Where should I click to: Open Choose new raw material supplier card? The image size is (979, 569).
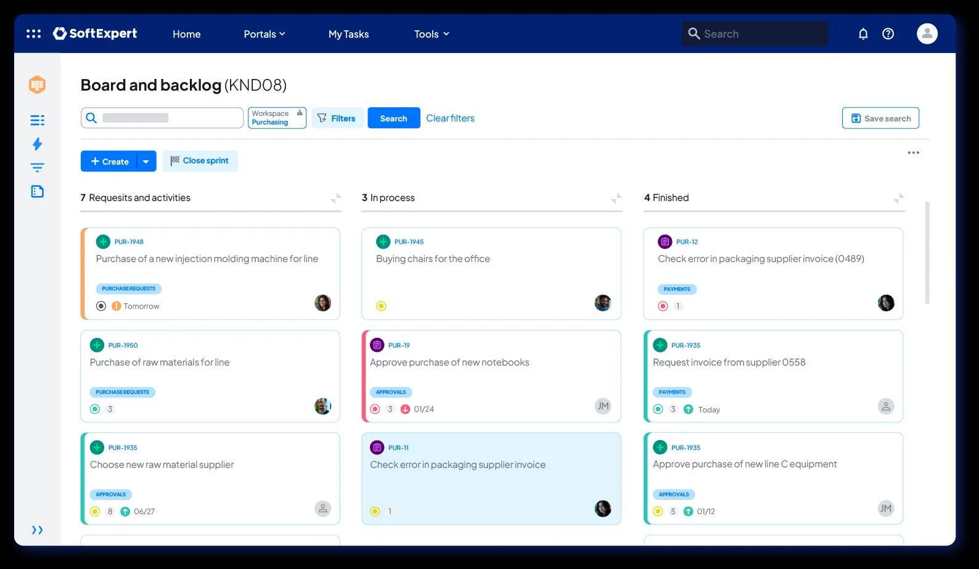pyautogui.click(x=210, y=478)
